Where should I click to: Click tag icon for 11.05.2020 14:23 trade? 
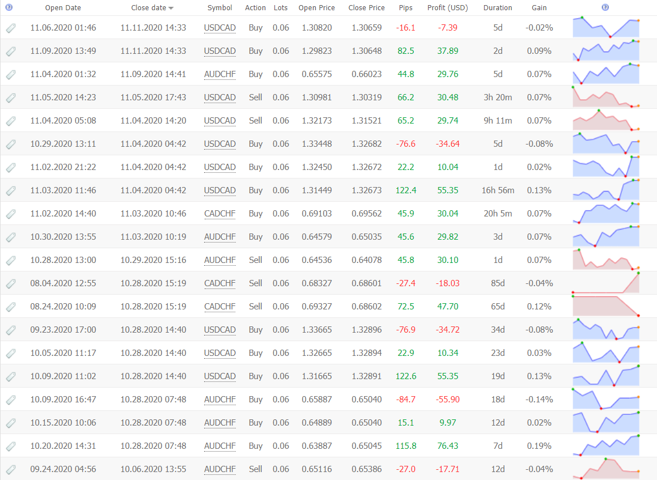pos(11,97)
